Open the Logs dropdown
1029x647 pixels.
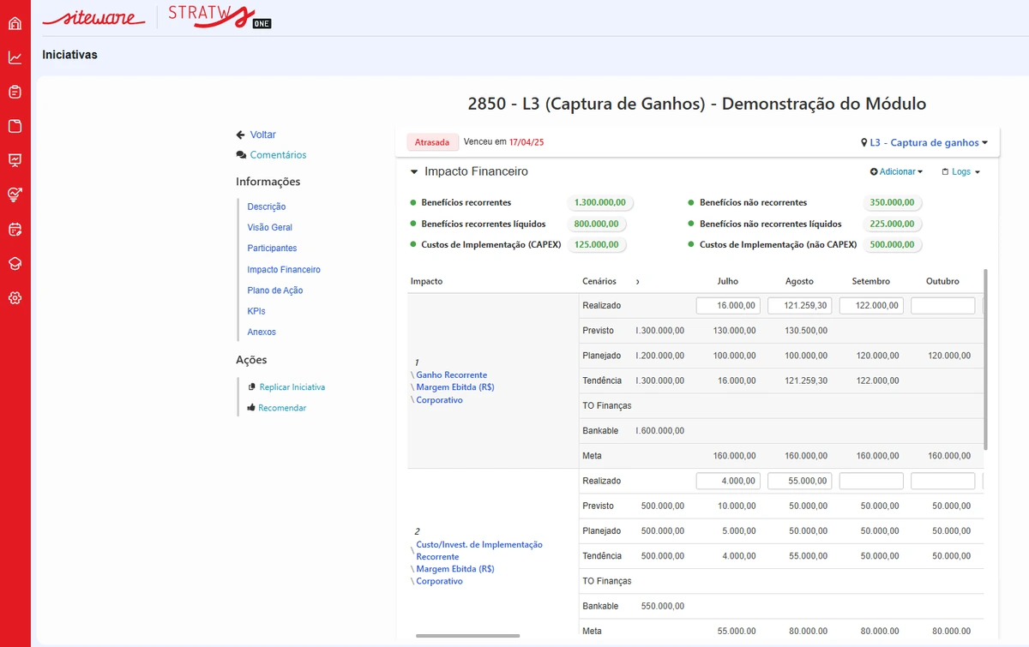(960, 172)
